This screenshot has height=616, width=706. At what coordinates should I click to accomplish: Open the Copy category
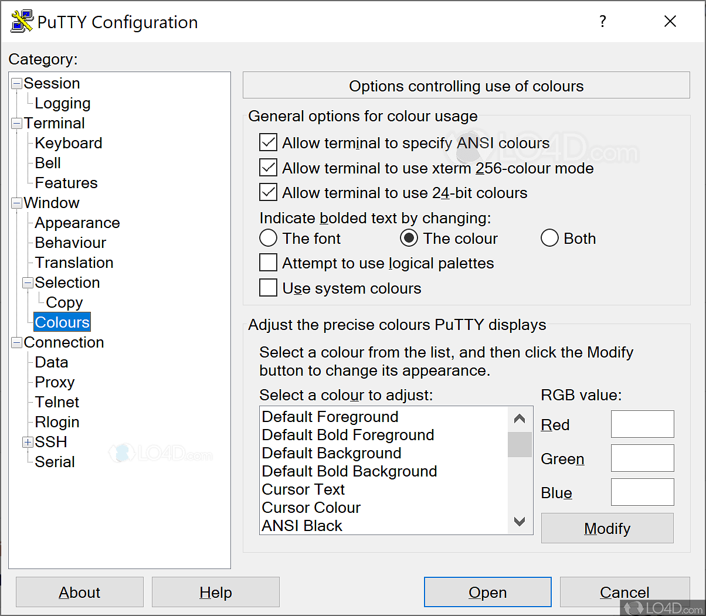(65, 302)
